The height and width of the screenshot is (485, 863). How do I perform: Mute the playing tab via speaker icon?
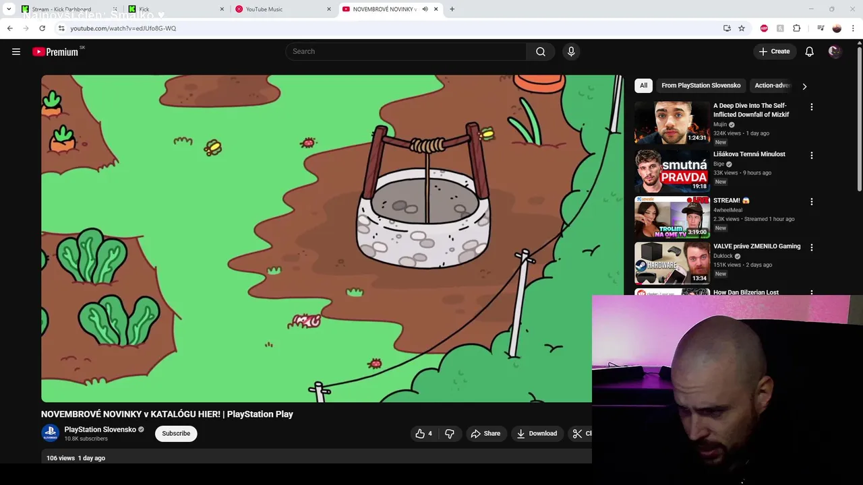(425, 9)
